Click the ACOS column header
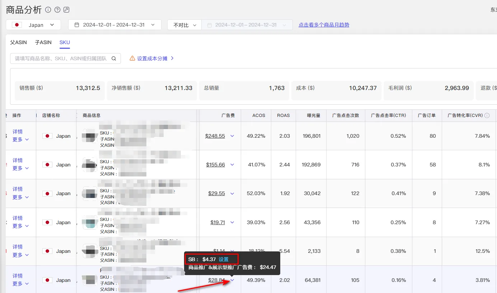Viewport: 497px width, 293px height. tap(259, 115)
